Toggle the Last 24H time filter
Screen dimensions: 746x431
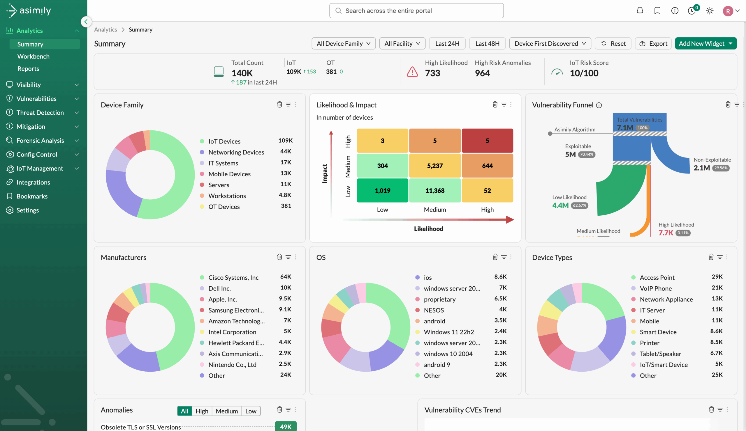[447, 43]
